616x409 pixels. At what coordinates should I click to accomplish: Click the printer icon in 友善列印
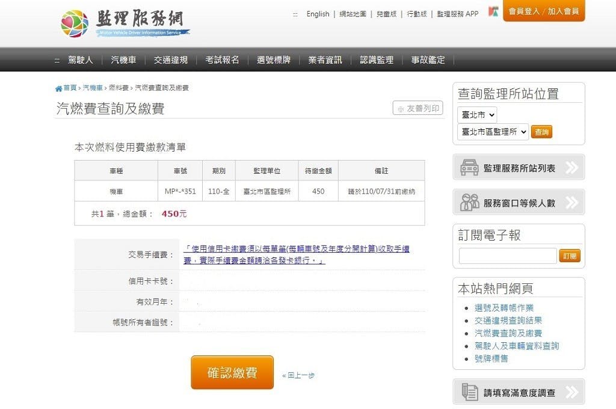[401, 109]
